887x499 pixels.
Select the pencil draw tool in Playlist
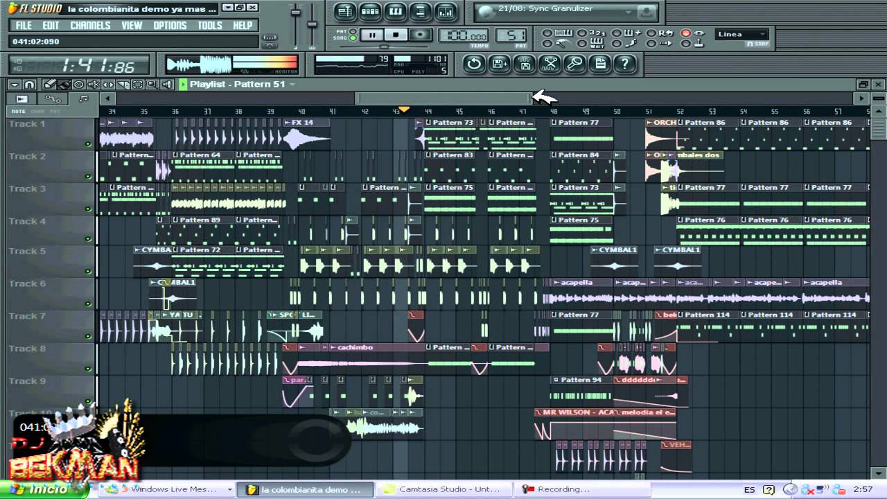(x=49, y=85)
